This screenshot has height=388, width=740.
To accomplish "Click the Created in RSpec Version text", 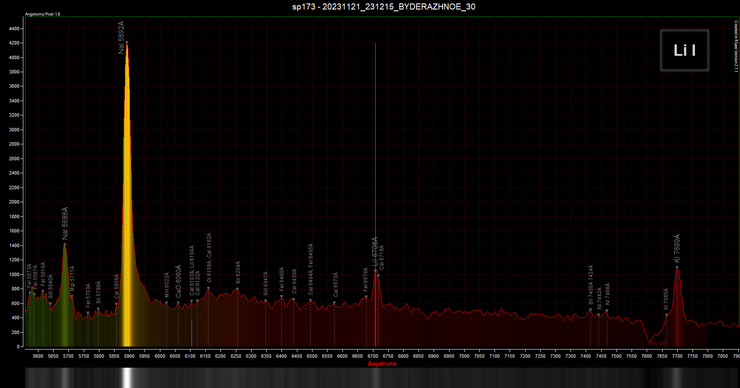I will 736,47.
